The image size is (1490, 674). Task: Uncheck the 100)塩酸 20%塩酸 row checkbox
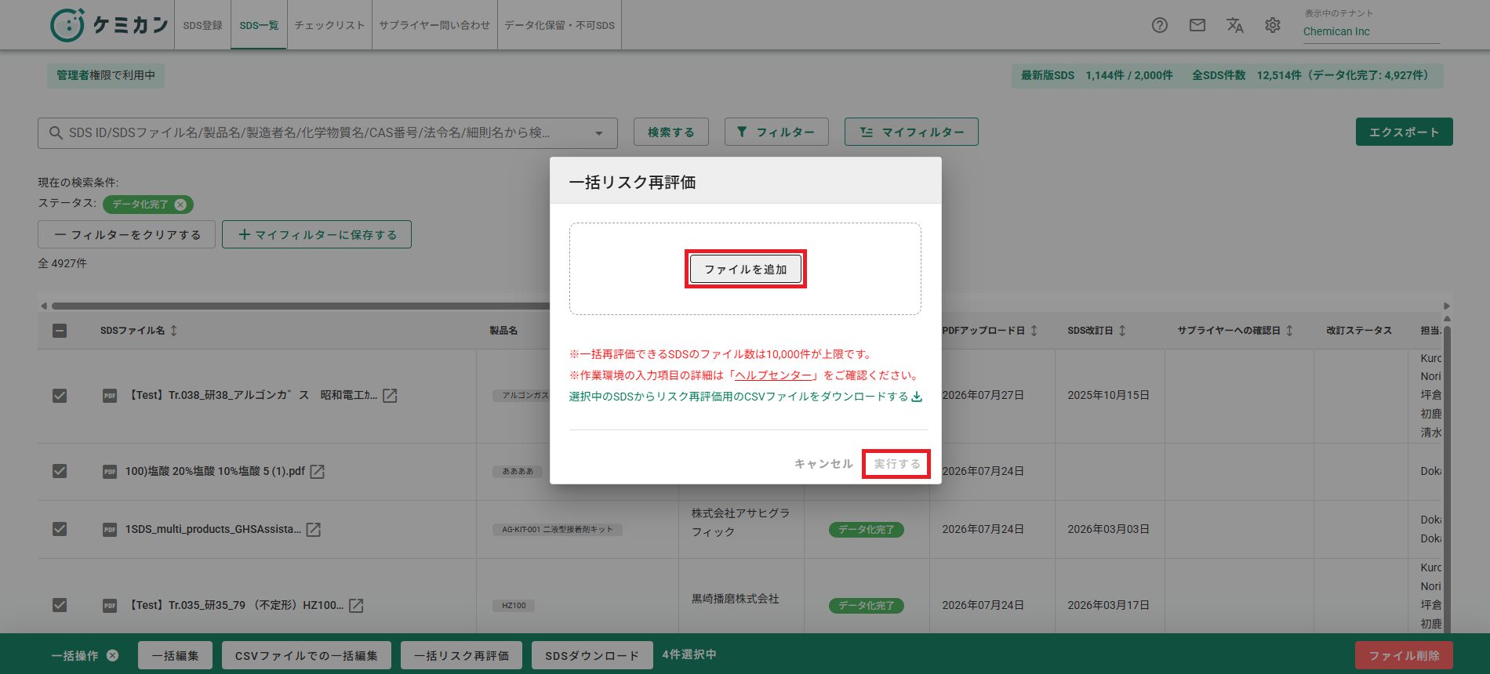[x=60, y=471]
